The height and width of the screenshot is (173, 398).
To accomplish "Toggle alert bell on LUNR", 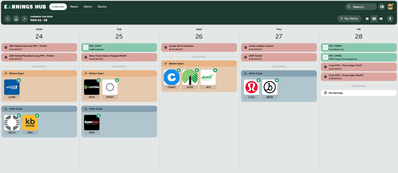I will 19,80.
